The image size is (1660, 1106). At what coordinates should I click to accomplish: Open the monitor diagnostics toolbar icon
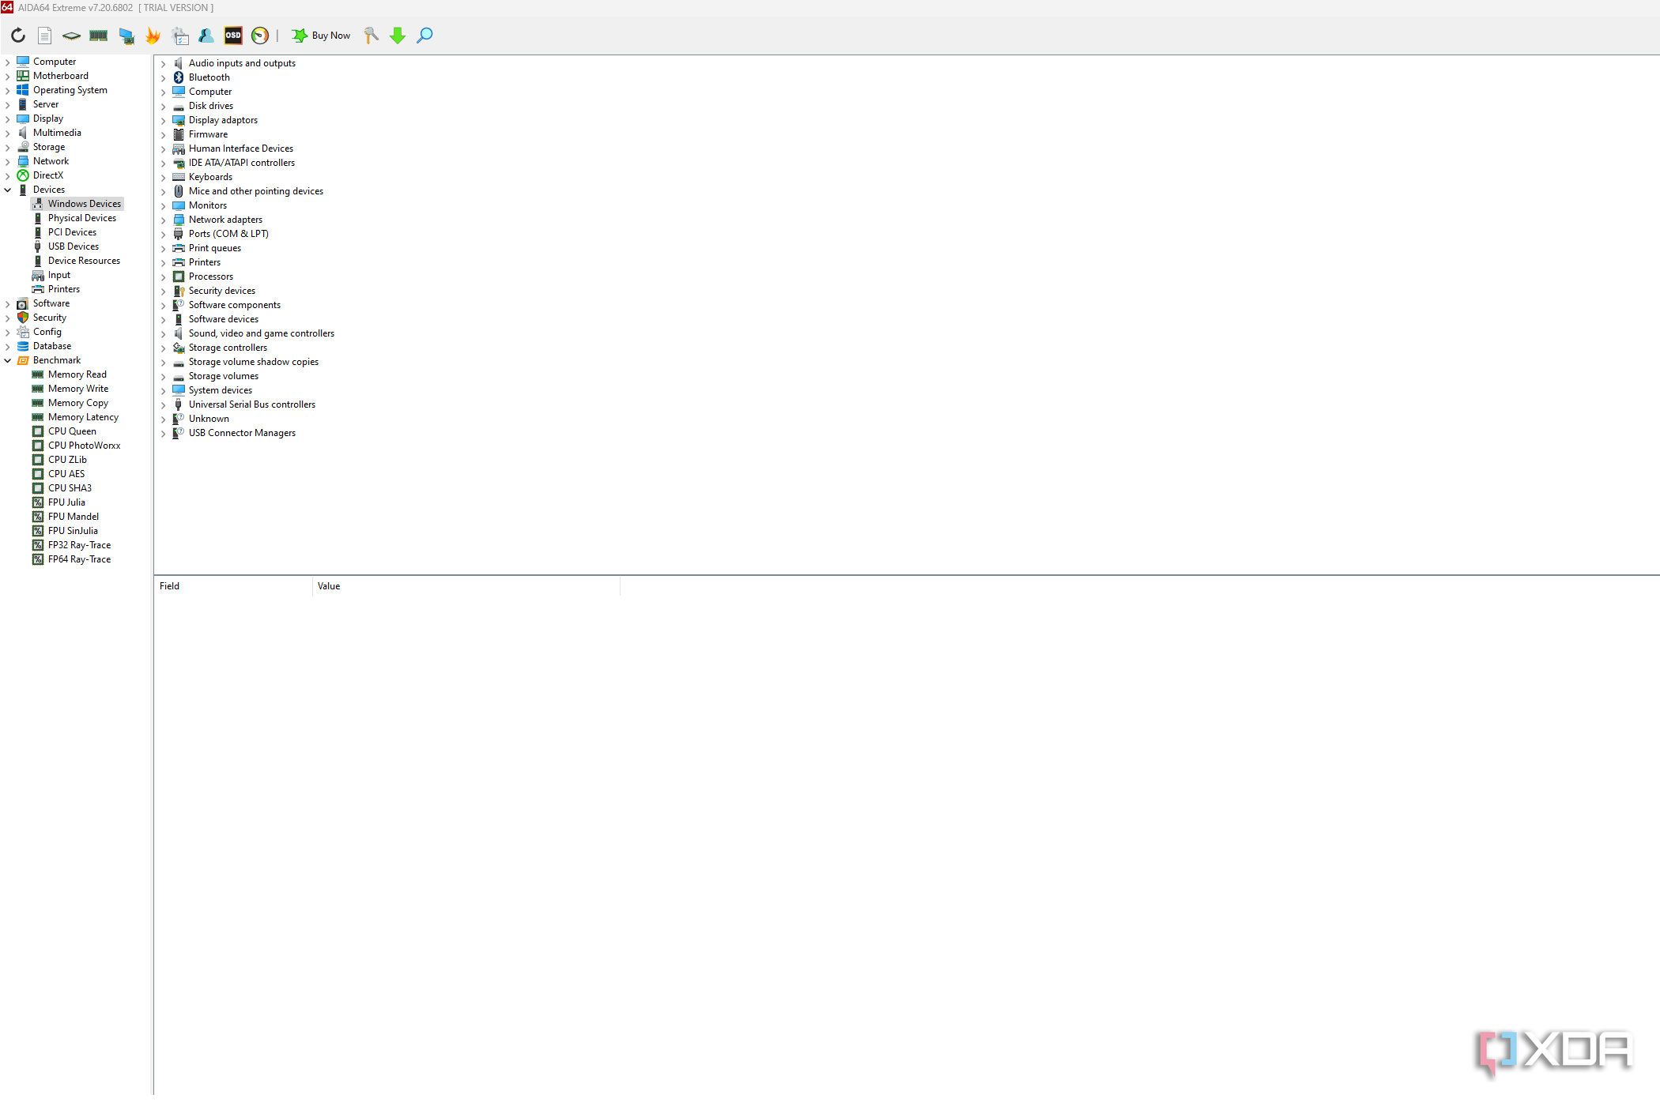click(126, 36)
